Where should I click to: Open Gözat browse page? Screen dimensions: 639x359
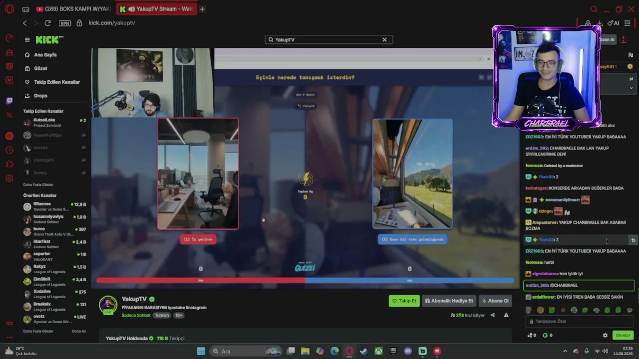[40, 68]
